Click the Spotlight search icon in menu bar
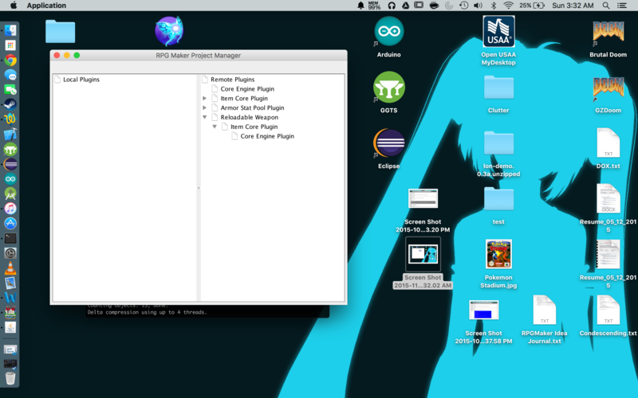638x398 pixels. coord(607,6)
